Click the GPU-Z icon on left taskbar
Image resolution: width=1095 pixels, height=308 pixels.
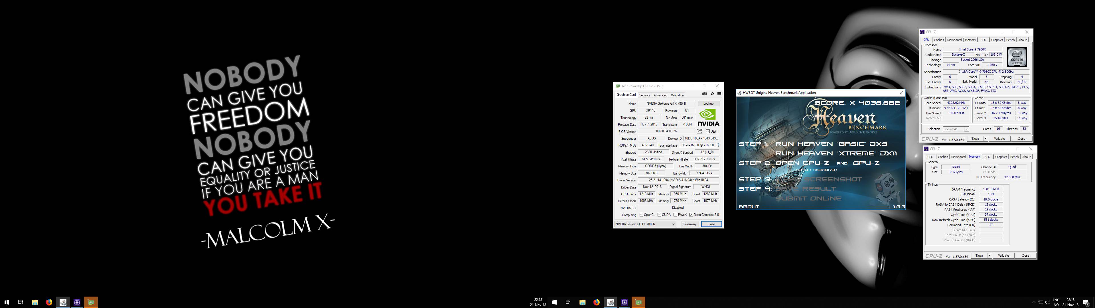pos(91,303)
